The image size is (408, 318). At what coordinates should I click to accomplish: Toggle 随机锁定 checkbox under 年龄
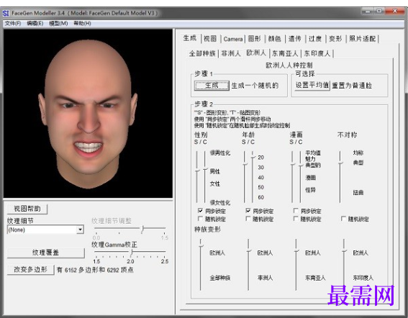click(248, 219)
